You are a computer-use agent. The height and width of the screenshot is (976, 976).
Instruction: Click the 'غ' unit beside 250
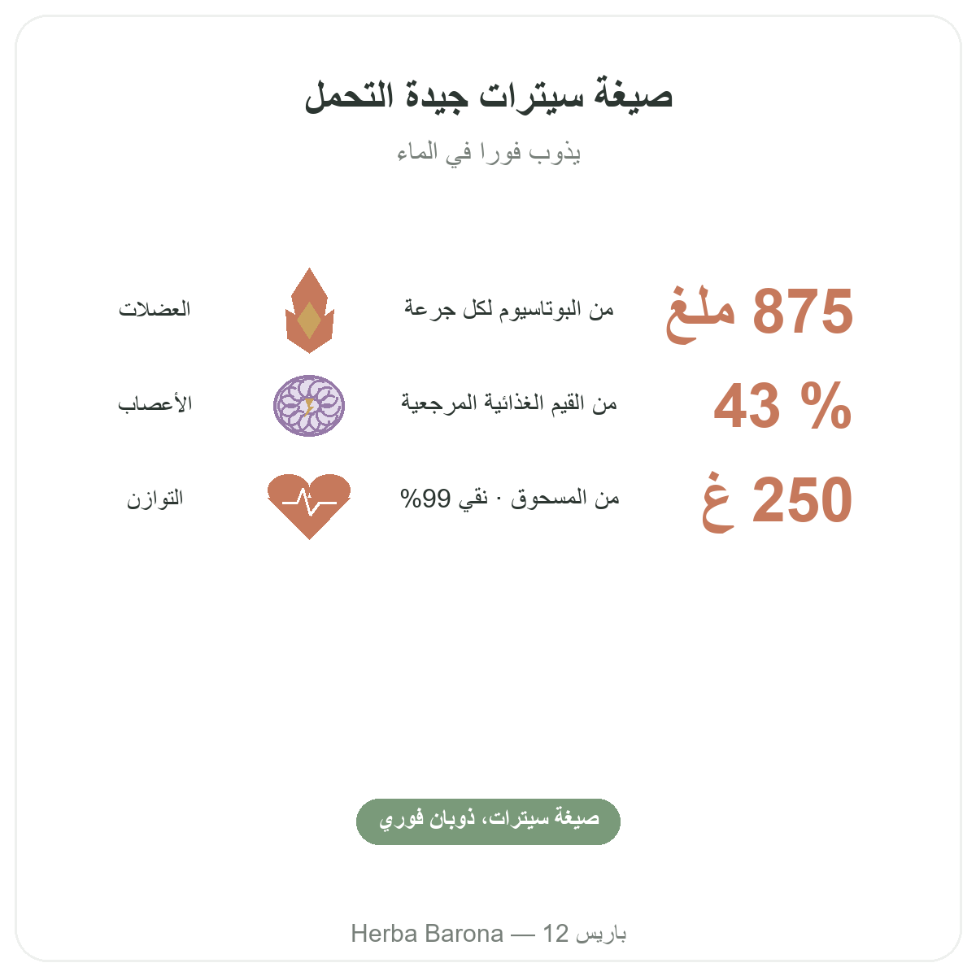coord(719,502)
